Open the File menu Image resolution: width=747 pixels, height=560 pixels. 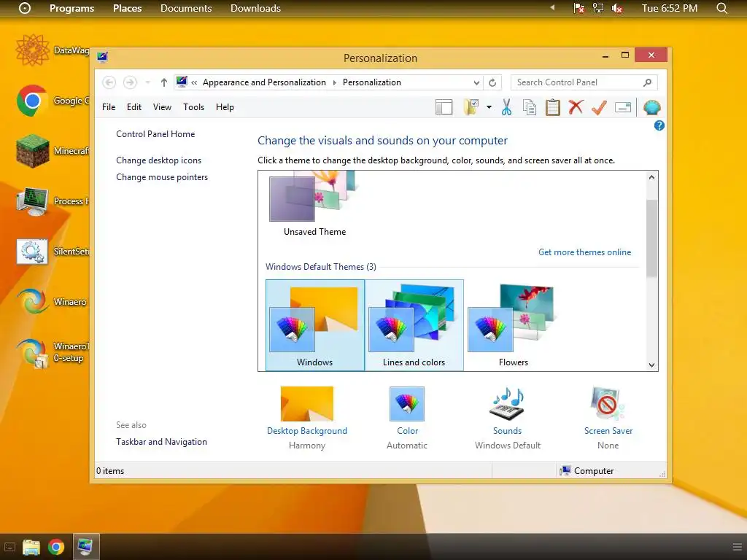point(109,107)
